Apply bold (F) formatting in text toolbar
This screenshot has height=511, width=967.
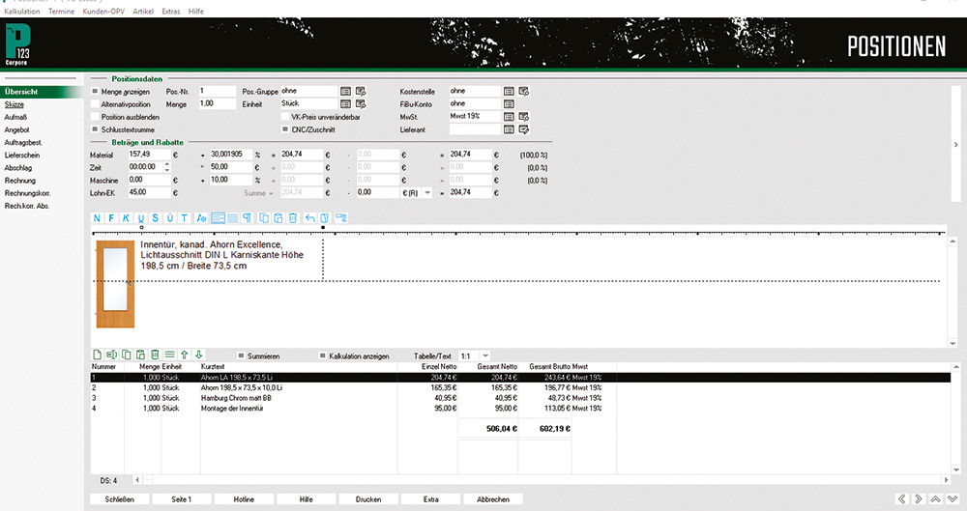112,217
